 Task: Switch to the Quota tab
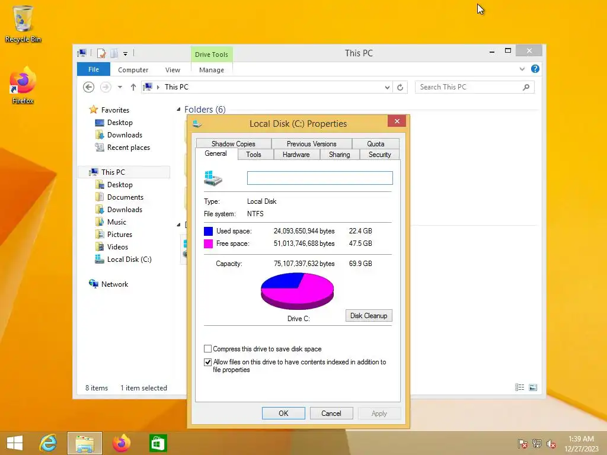(375, 143)
